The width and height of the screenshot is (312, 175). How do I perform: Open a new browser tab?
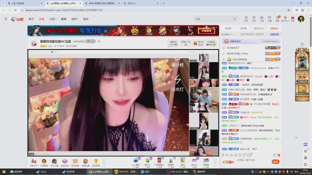(x=163, y=3)
